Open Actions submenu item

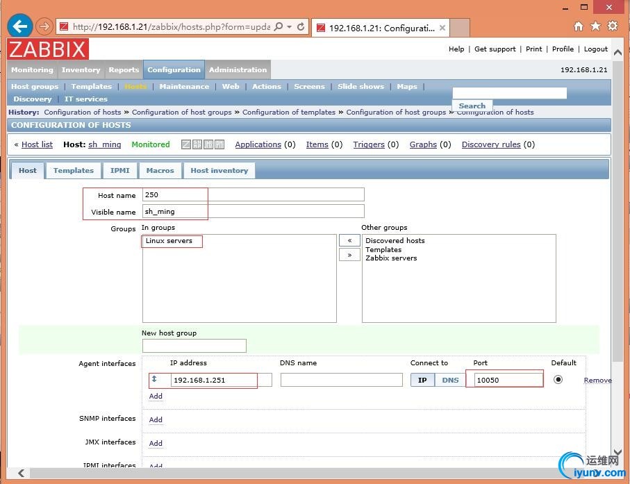pos(267,86)
